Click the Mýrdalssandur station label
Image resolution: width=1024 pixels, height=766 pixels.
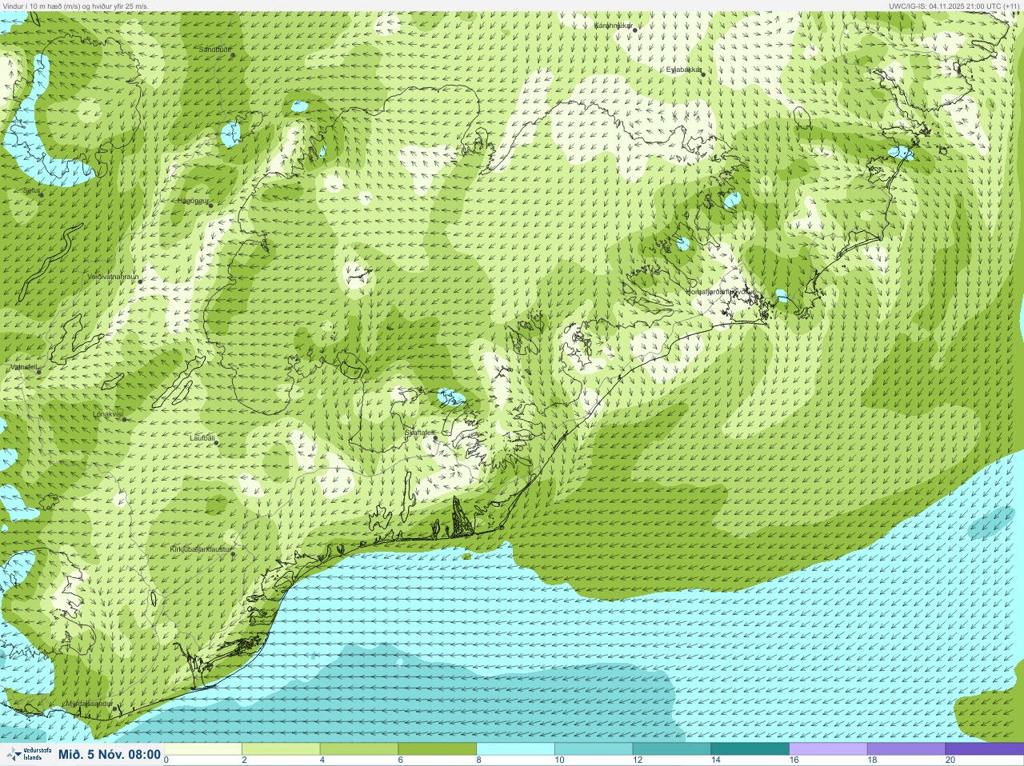[90, 704]
